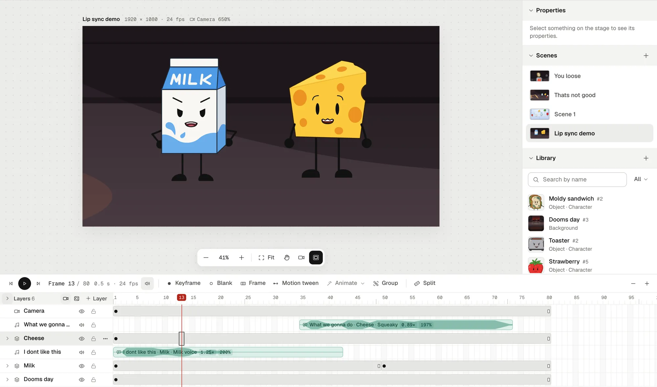Insert a Keyframe
Image resolution: width=657 pixels, height=387 pixels.
(x=184, y=283)
